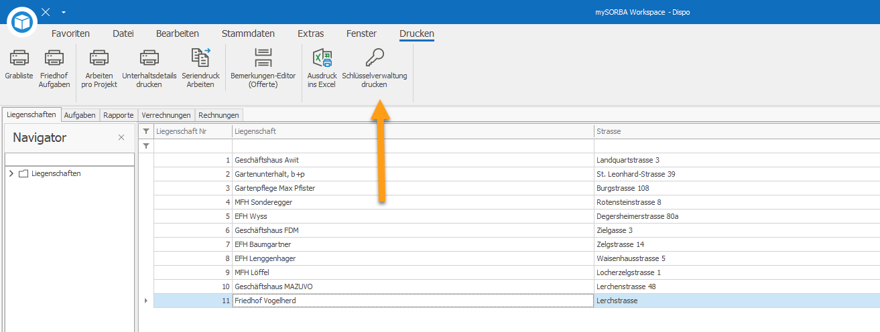Image resolution: width=880 pixels, height=332 pixels.
Task: Sort by Liegenschaft Nr column header
Action: point(193,131)
